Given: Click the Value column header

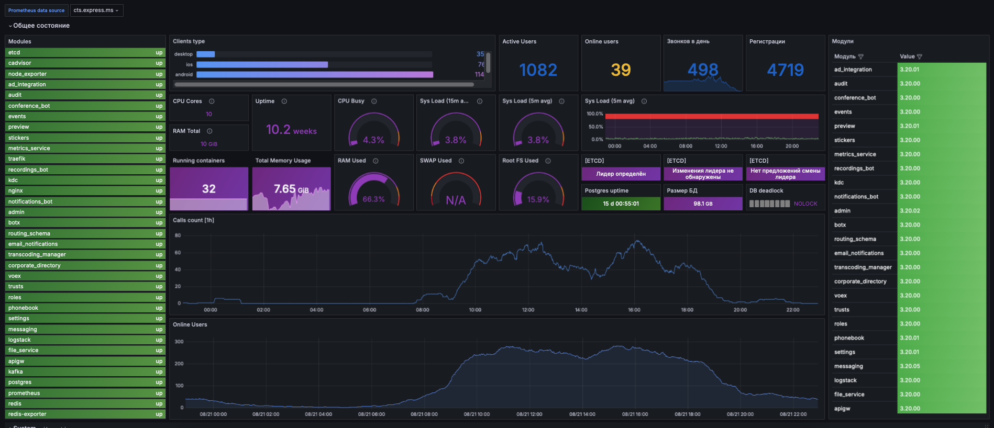Looking at the screenshot, I should point(907,57).
